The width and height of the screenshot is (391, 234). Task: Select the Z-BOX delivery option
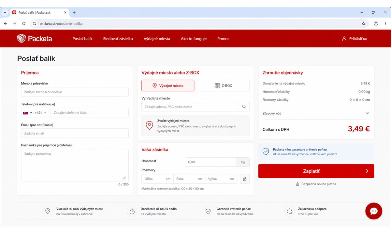click(223, 85)
